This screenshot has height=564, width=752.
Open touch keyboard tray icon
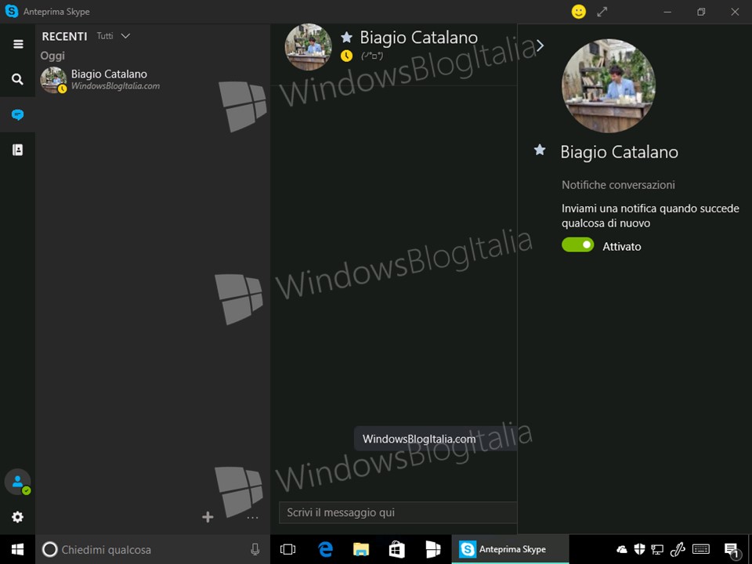(x=700, y=550)
